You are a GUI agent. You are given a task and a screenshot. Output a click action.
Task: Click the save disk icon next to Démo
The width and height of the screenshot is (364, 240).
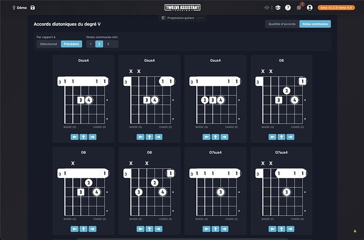[x=33, y=8]
